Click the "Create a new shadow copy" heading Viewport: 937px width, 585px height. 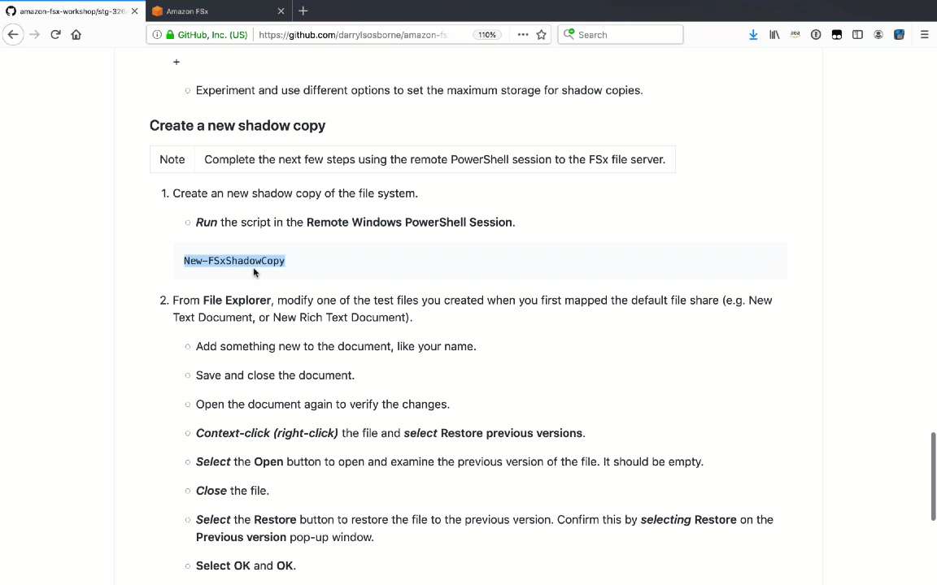pyautogui.click(x=238, y=125)
